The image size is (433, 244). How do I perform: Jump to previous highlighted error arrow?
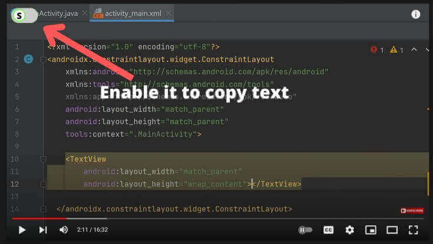[414, 49]
